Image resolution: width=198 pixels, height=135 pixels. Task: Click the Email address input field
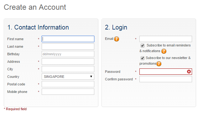pos(166,39)
